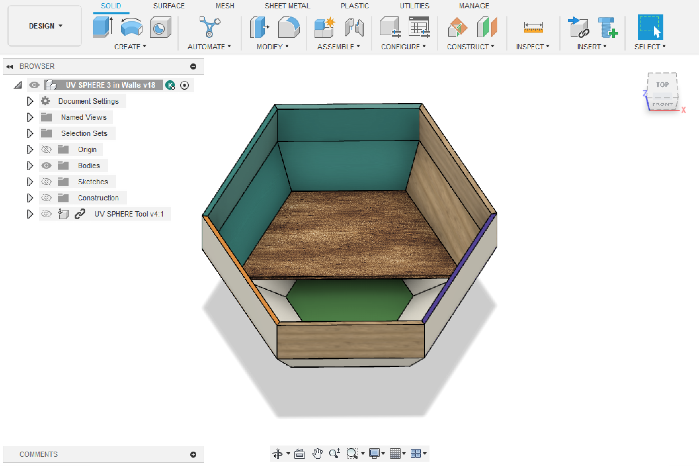Select the Hole tool icon
The image size is (699, 466).
[160, 27]
